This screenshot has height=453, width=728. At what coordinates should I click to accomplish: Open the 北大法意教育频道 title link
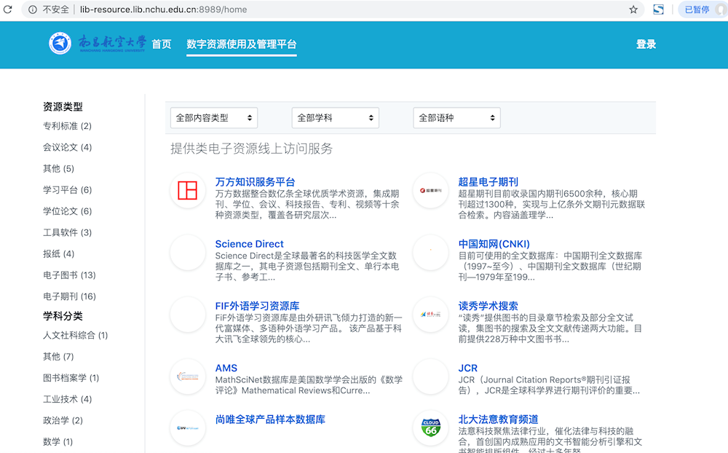point(498,419)
